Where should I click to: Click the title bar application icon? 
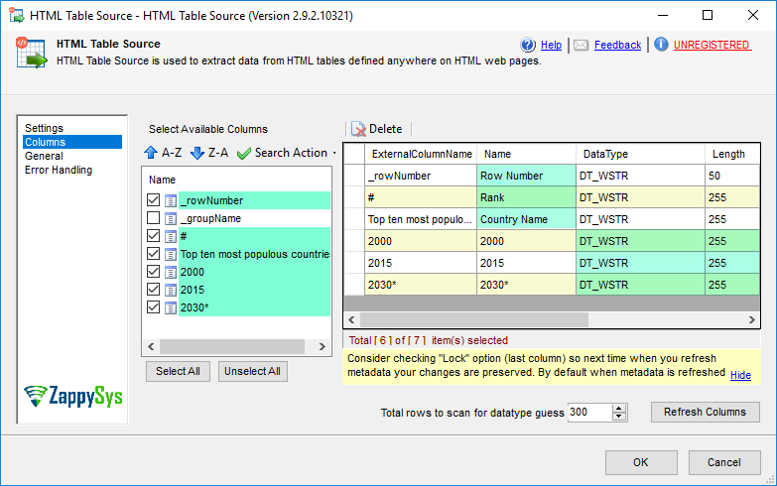tap(16, 15)
